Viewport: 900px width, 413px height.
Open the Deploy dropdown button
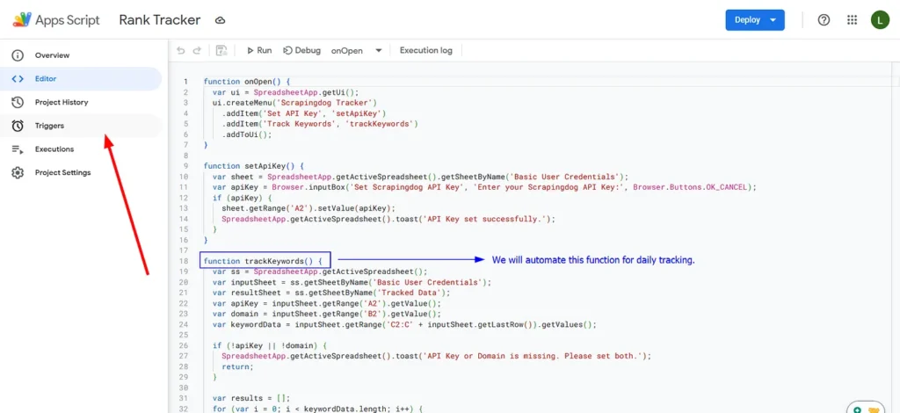click(x=755, y=20)
